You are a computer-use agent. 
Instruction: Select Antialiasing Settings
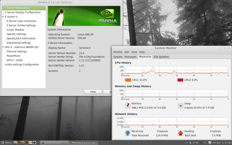coord(19,43)
